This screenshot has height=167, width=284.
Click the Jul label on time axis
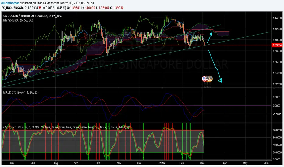click(33, 163)
